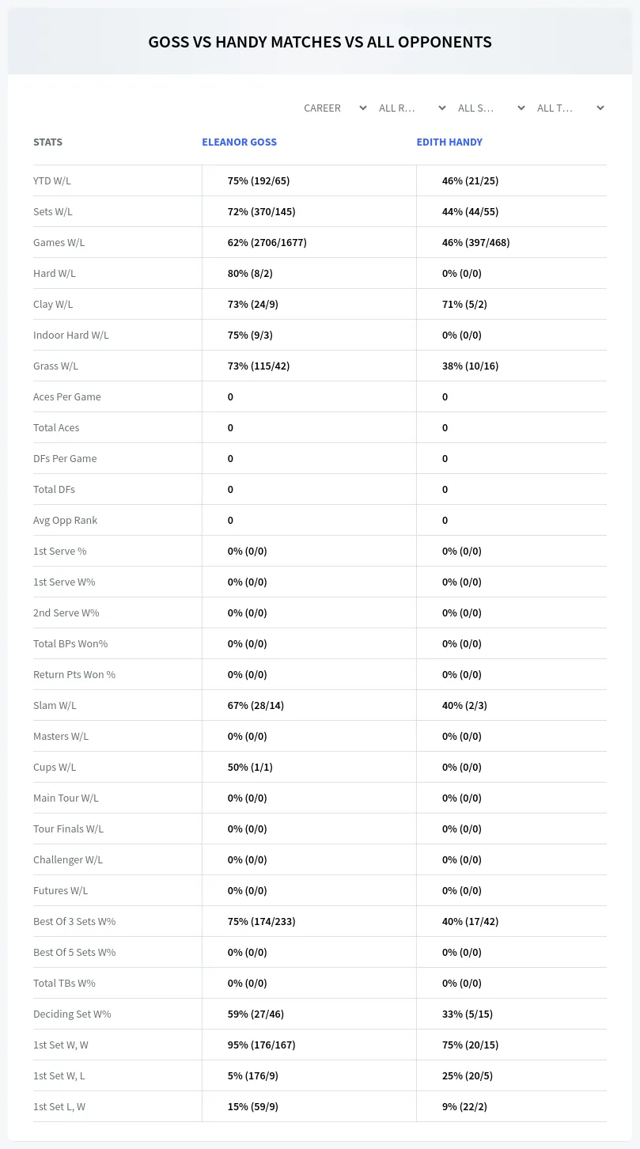Click Goss's Best Of 3 Sets value
This screenshot has height=1149, width=640.
click(x=261, y=921)
